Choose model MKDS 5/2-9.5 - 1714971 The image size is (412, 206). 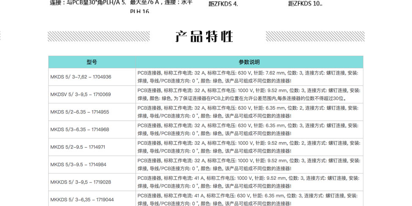(78, 147)
